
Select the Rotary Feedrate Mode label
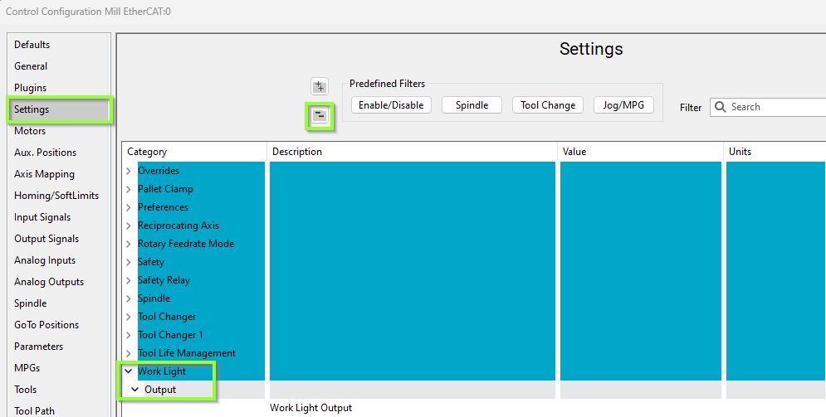pos(186,244)
